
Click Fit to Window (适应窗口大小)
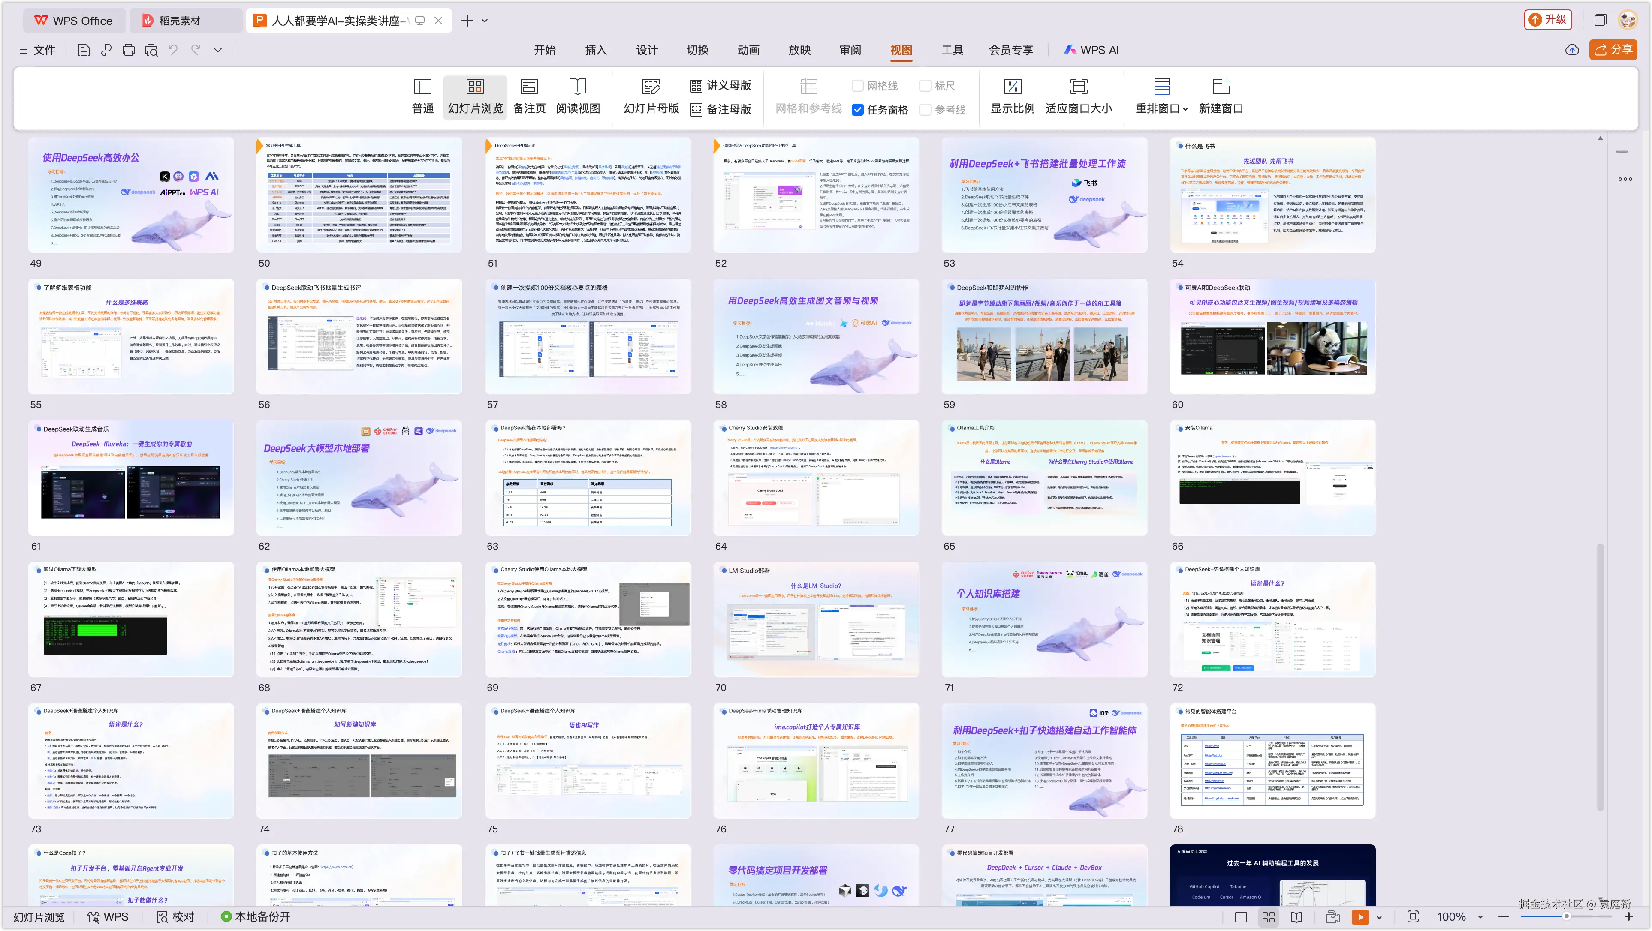click(1079, 96)
